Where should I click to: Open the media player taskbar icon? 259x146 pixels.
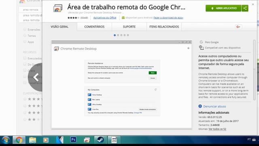click(x=46, y=140)
